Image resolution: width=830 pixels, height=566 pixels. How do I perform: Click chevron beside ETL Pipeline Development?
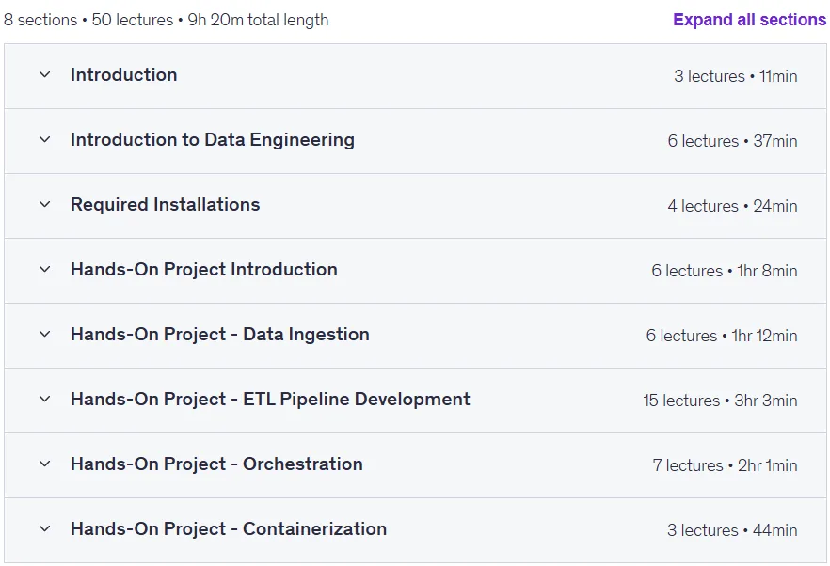45,399
